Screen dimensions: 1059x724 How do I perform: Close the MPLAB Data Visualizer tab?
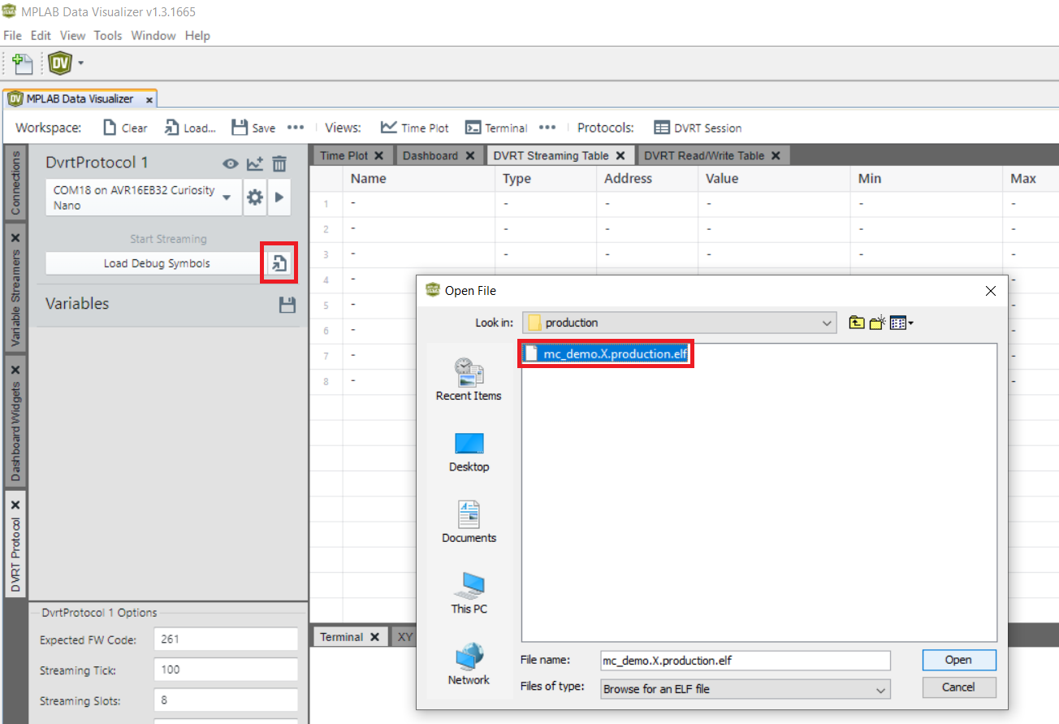[x=149, y=99]
